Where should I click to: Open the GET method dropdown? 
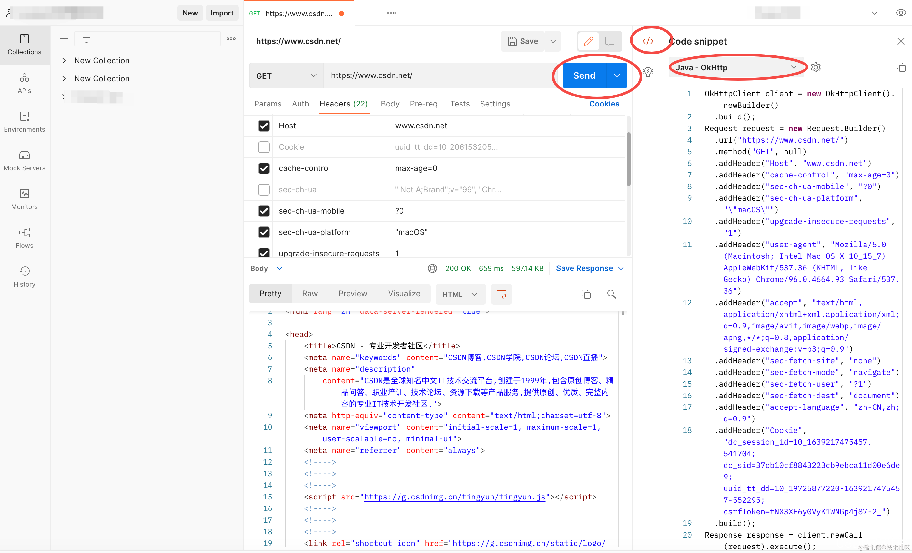click(x=286, y=75)
